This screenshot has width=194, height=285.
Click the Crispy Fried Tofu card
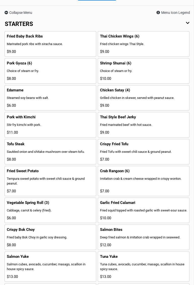pyautogui.click(x=144, y=152)
